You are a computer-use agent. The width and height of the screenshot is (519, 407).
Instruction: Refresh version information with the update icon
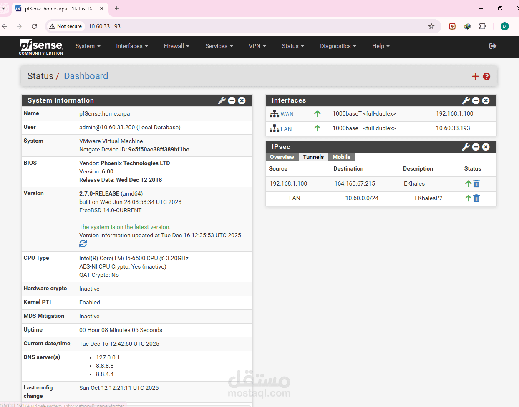83,244
